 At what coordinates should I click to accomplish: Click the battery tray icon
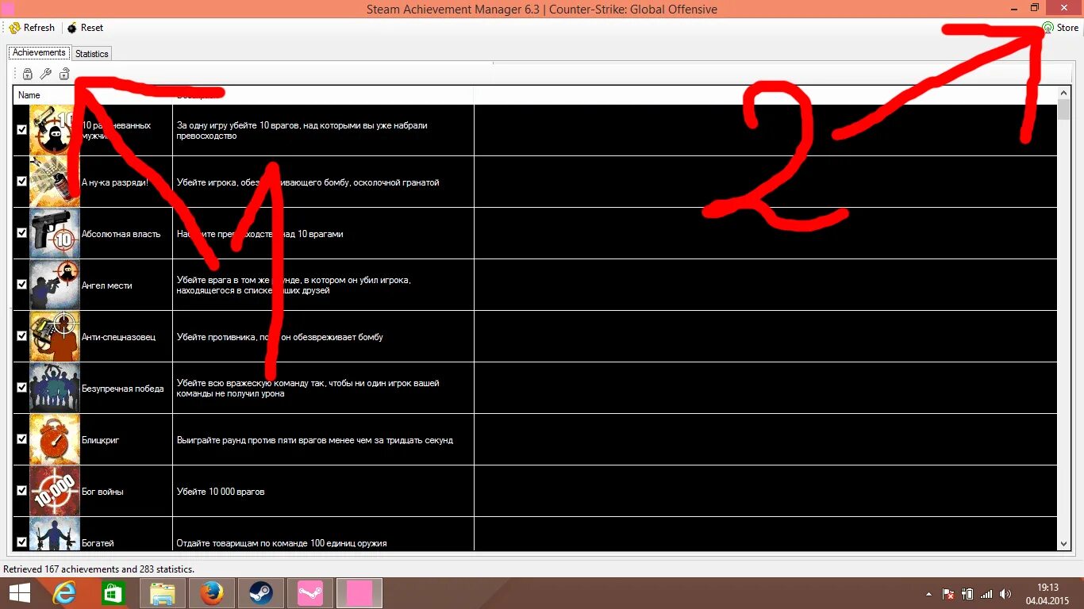967,594
